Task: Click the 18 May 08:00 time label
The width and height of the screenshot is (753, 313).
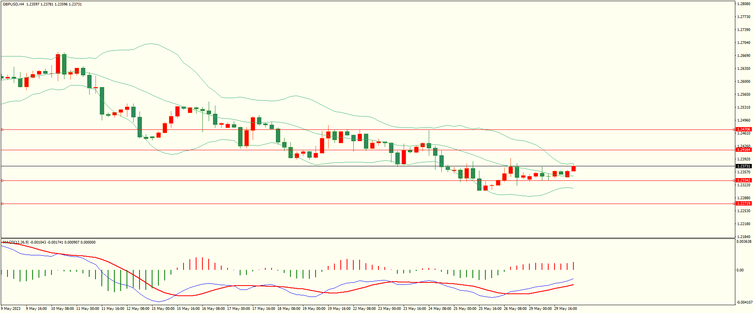Action: click(x=289, y=309)
